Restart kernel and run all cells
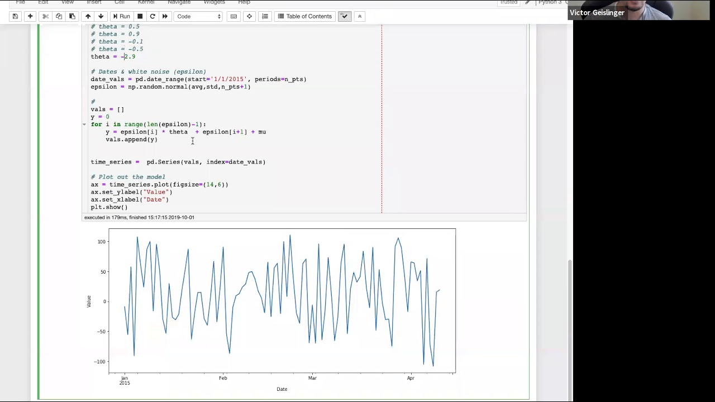Image resolution: width=715 pixels, height=402 pixels. pyautogui.click(x=165, y=16)
